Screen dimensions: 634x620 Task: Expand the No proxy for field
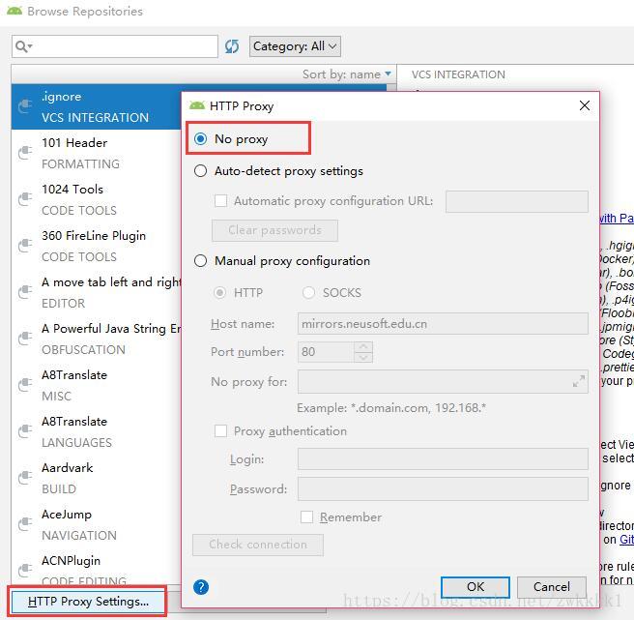pyautogui.click(x=579, y=381)
